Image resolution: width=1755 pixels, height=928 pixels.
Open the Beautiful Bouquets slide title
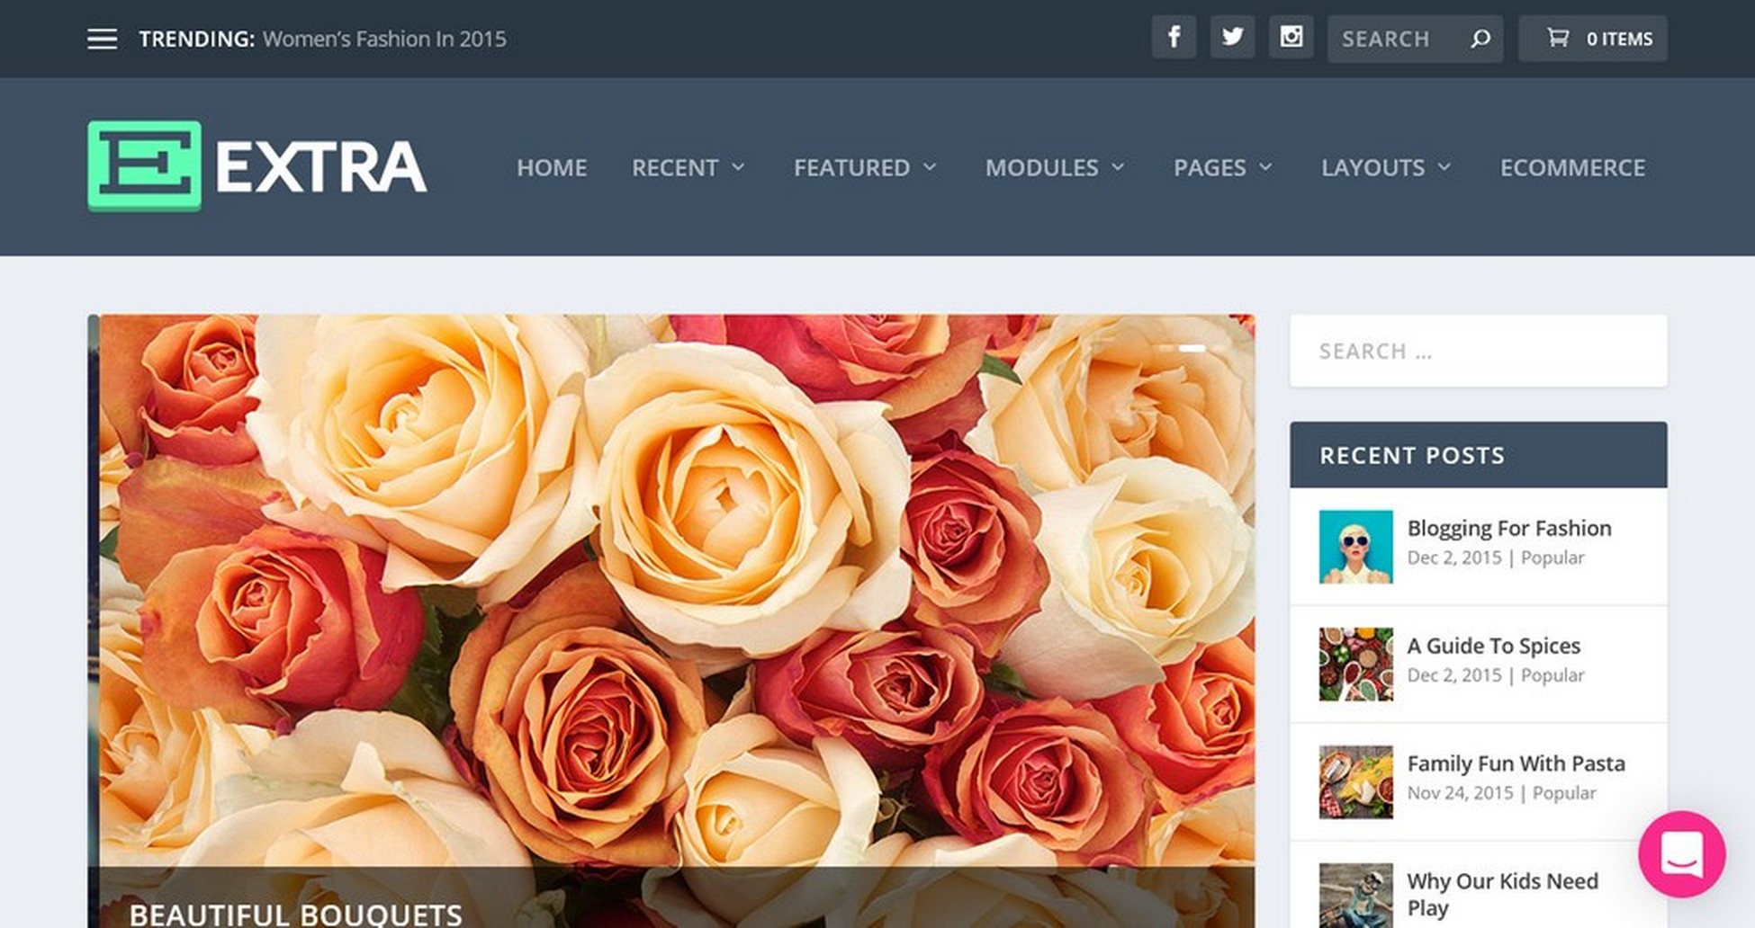pos(295,915)
